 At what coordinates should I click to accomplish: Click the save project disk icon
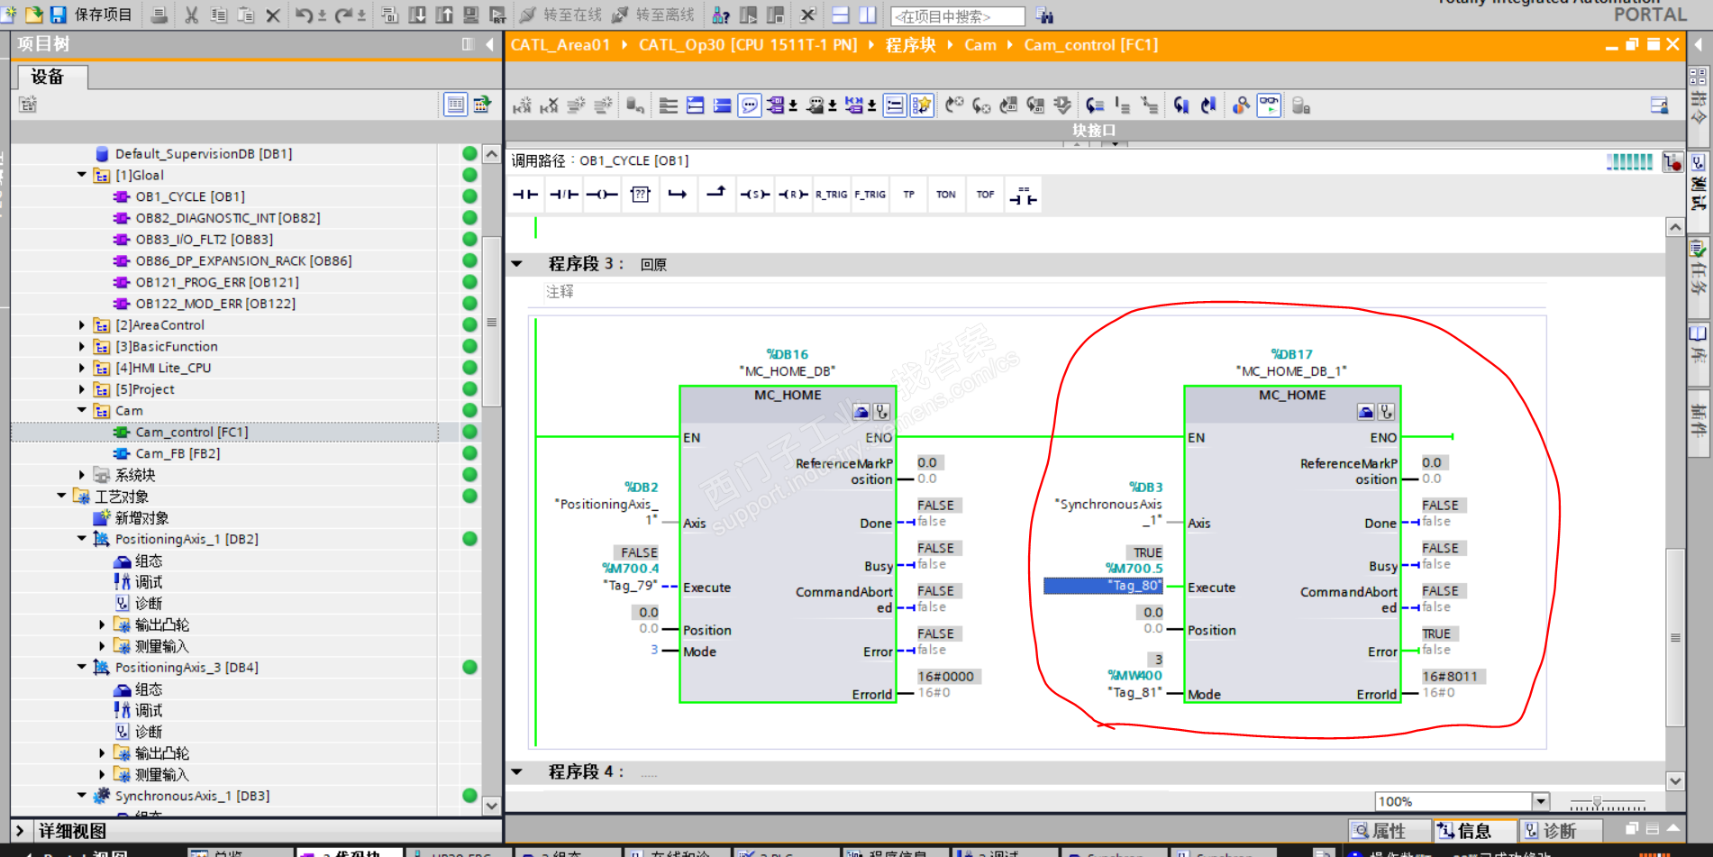pyautogui.click(x=58, y=14)
